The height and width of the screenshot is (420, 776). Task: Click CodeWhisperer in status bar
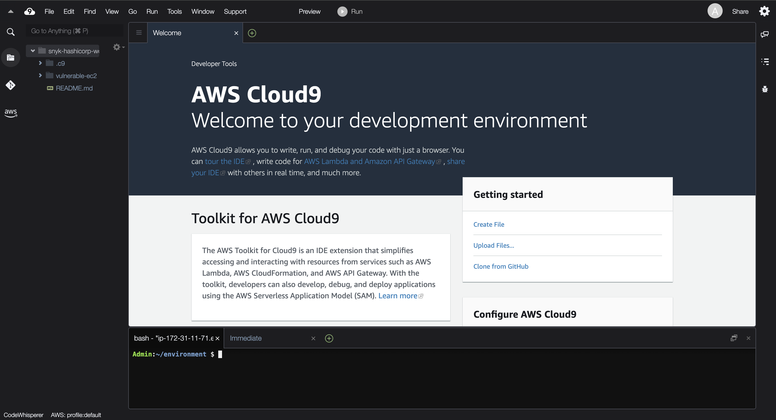click(x=23, y=415)
